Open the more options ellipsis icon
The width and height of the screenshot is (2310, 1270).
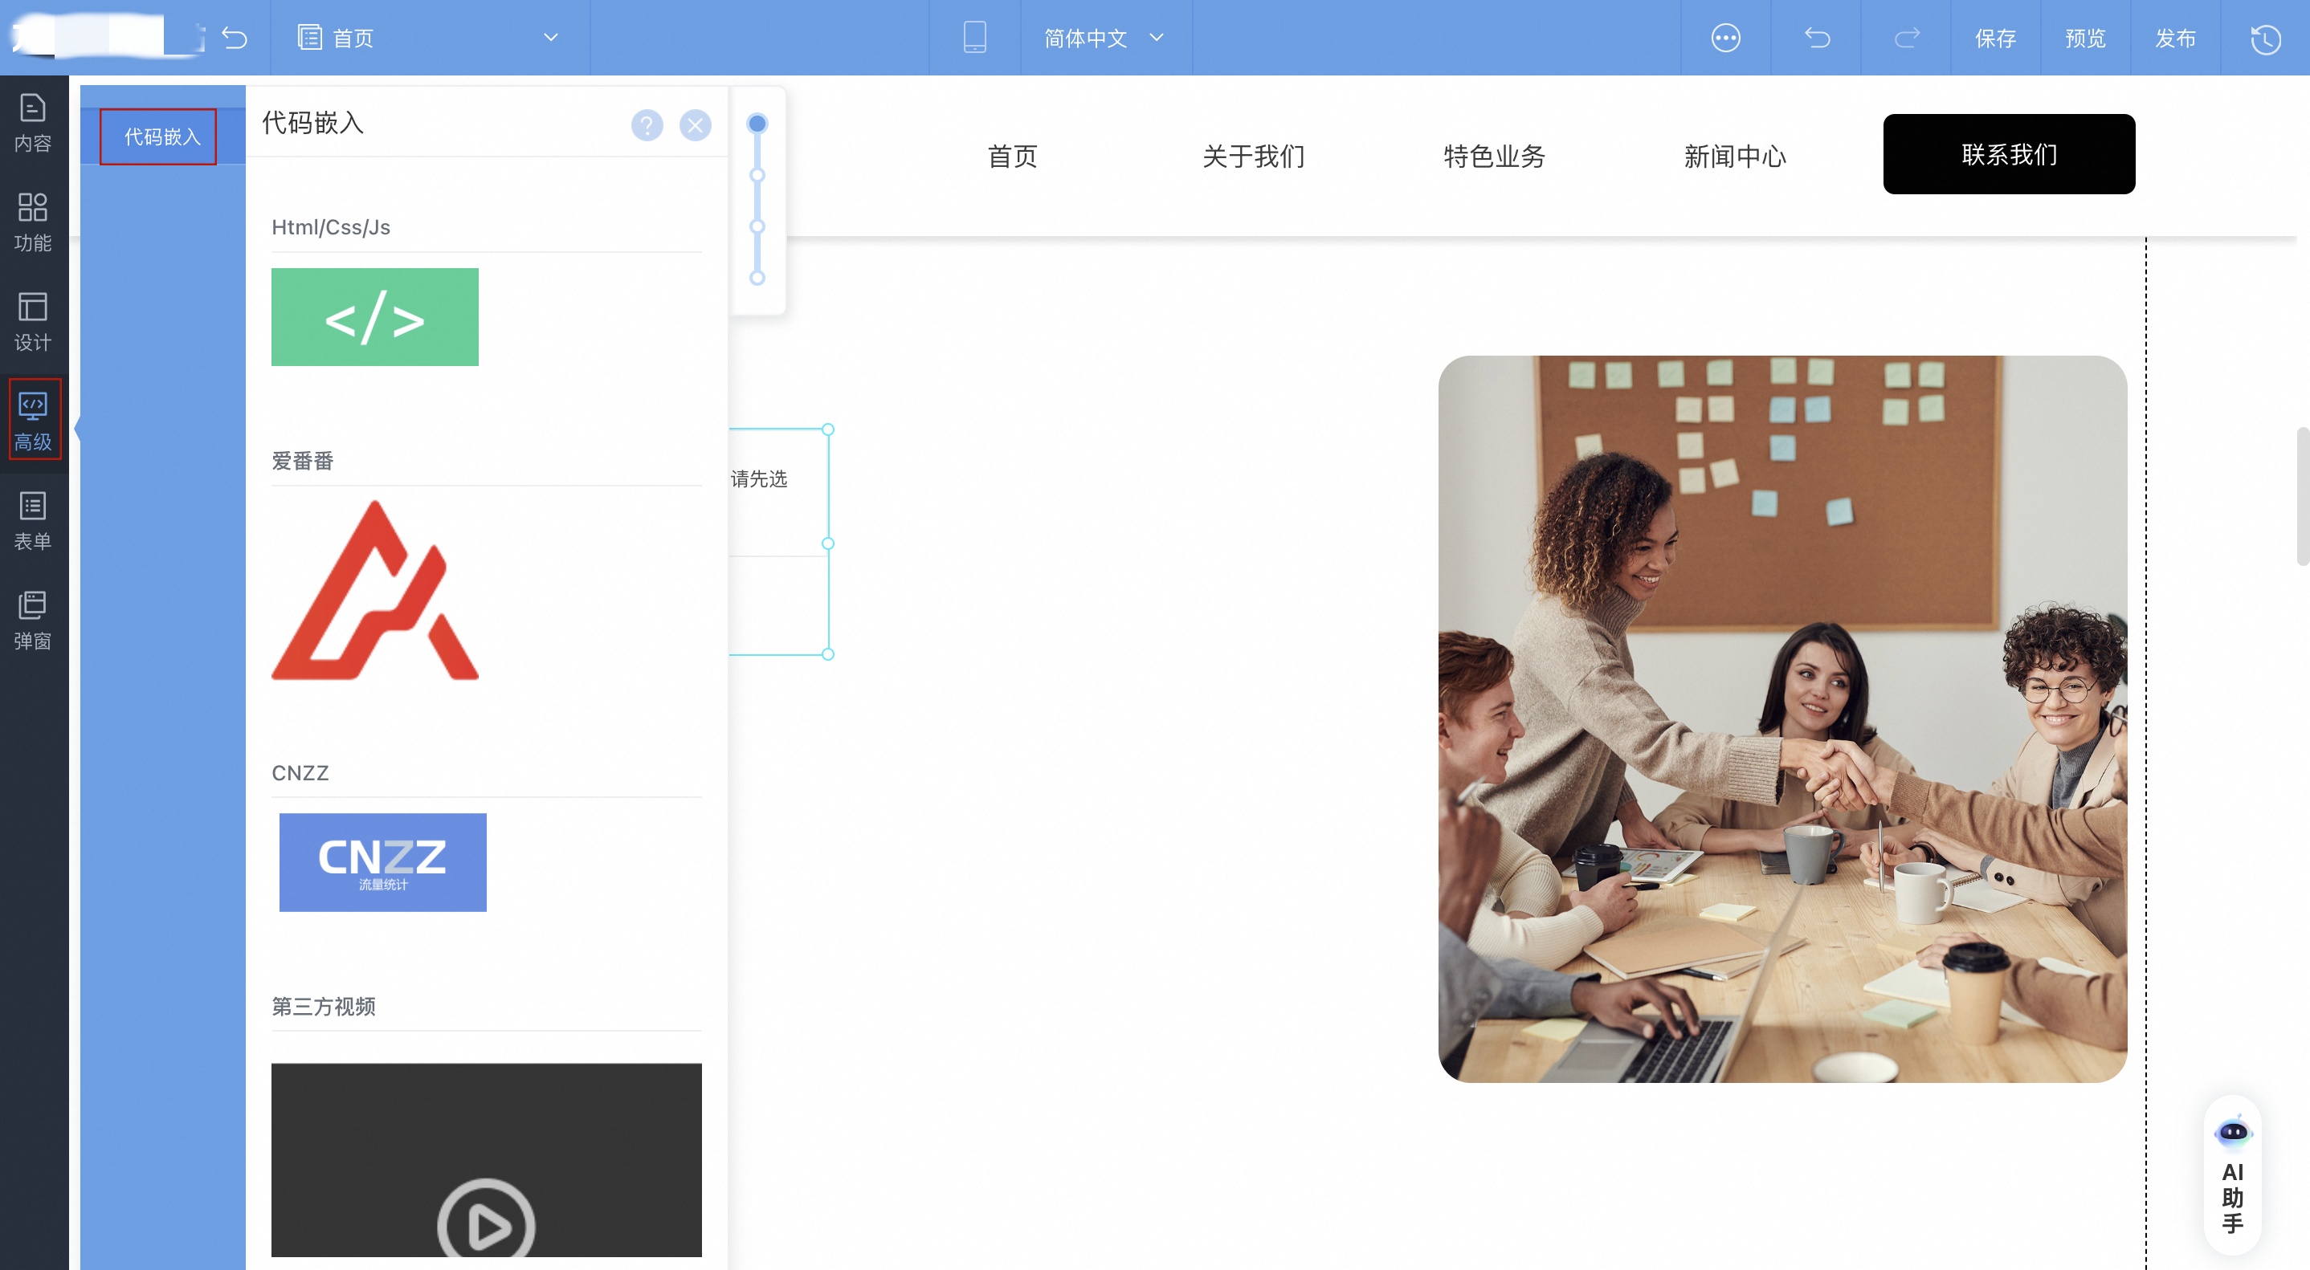[x=1725, y=38]
